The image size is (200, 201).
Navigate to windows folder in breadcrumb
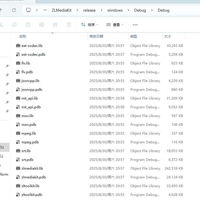tap(115, 10)
